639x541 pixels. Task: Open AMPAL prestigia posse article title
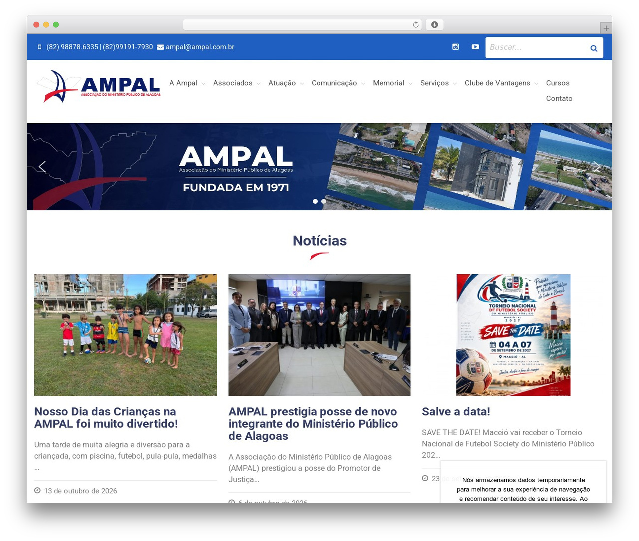pyautogui.click(x=313, y=424)
